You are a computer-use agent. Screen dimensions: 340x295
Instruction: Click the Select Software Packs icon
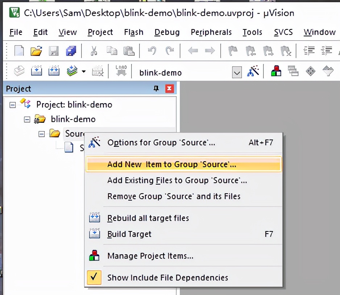(x=328, y=70)
